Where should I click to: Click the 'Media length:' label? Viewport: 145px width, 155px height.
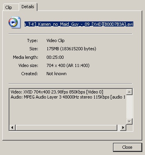26,57
